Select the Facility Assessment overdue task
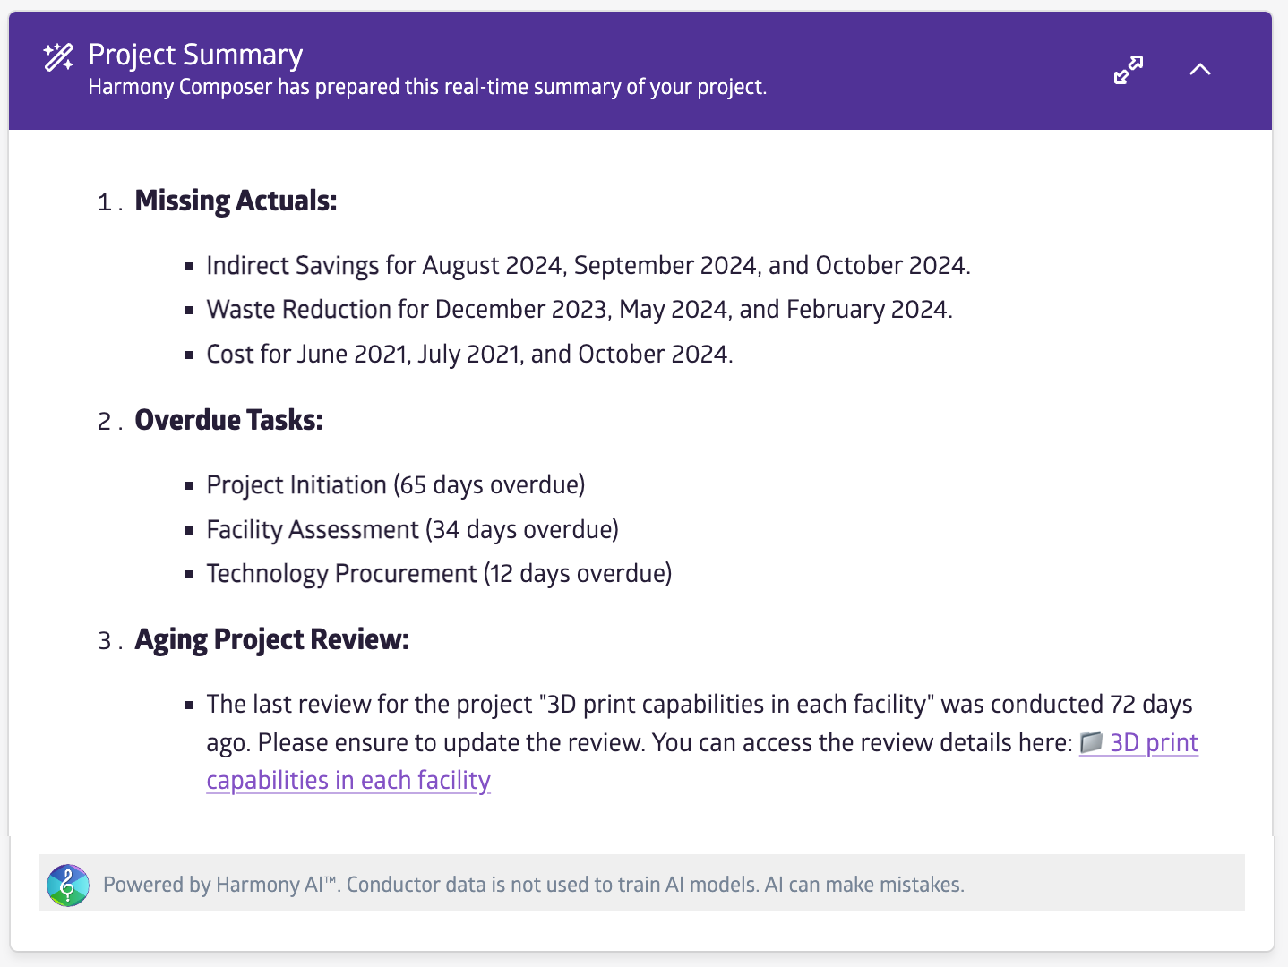 pyautogui.click(x=412, y=530)
